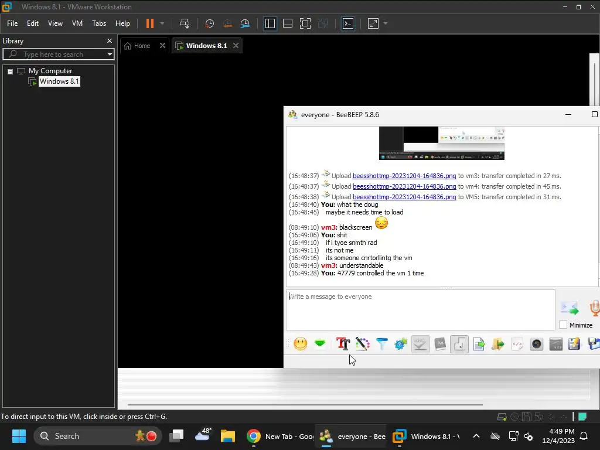Toggle the dictionary word-completer book icon
600x450 pixels.
439,343
